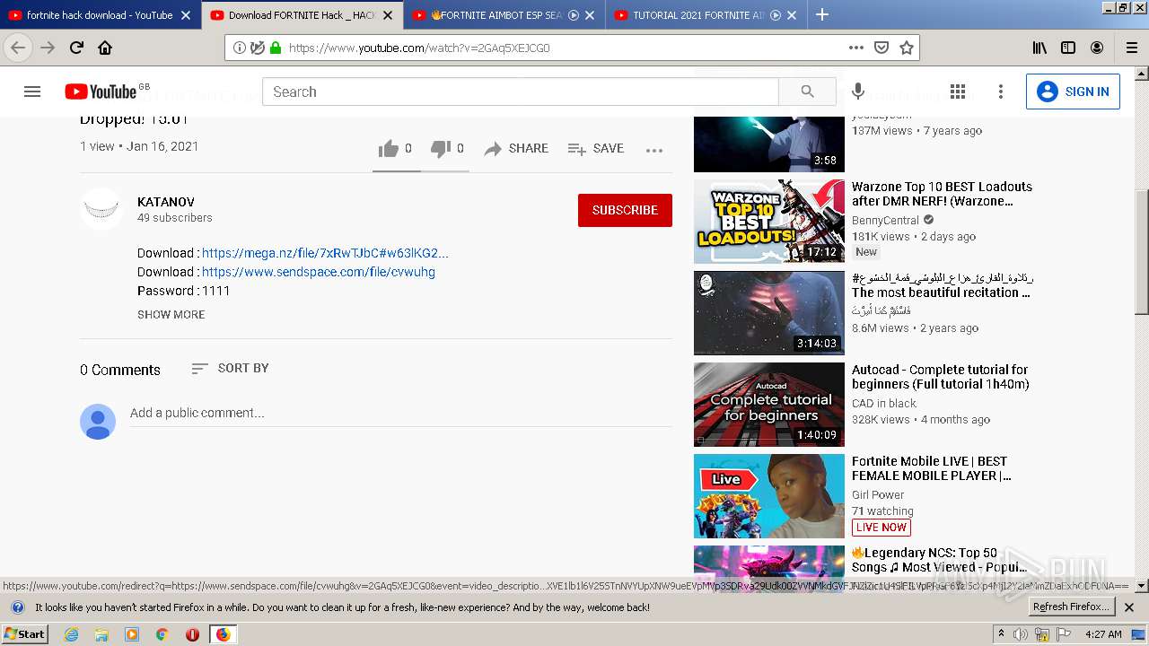This screenshot has width=1149, height=646.
Task: Open BennyCentral channel name
Action: click(x=885, y=221)
